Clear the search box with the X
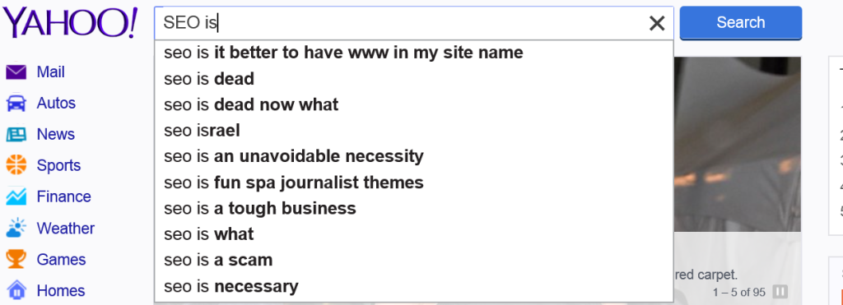The width and height of the screenshot is (843, 305). [657, 23]
